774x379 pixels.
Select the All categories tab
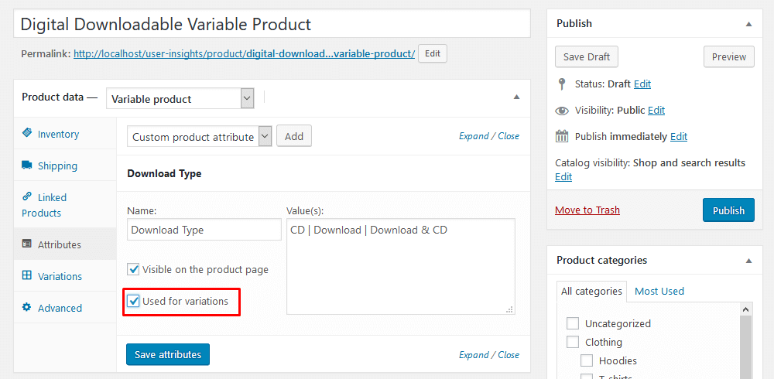click(591, 291)
